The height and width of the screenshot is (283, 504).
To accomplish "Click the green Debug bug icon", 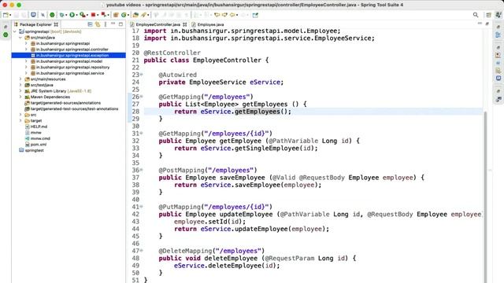I will coord(61,15).
